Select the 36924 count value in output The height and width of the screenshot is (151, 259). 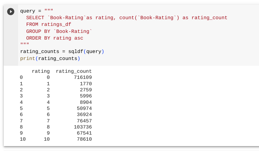pos(84,114)
